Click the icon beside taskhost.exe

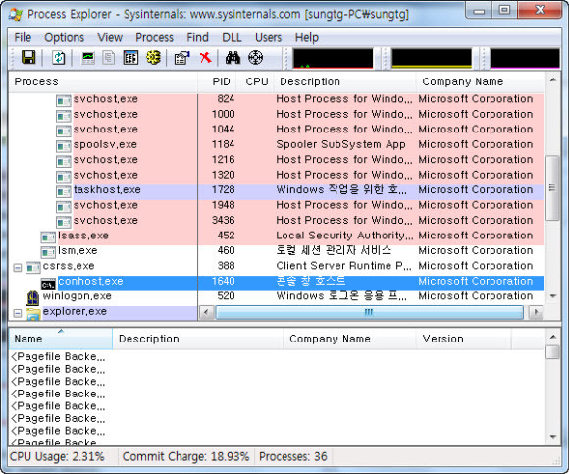point(64,191)
